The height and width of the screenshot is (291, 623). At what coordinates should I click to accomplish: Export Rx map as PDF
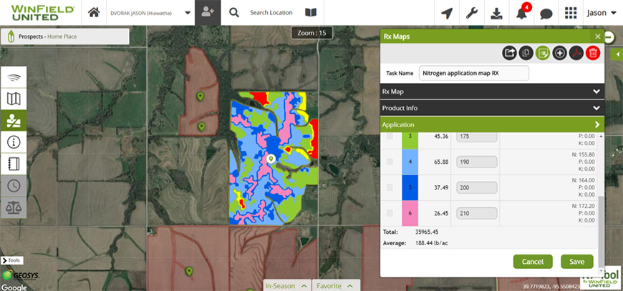pos(576,52)
